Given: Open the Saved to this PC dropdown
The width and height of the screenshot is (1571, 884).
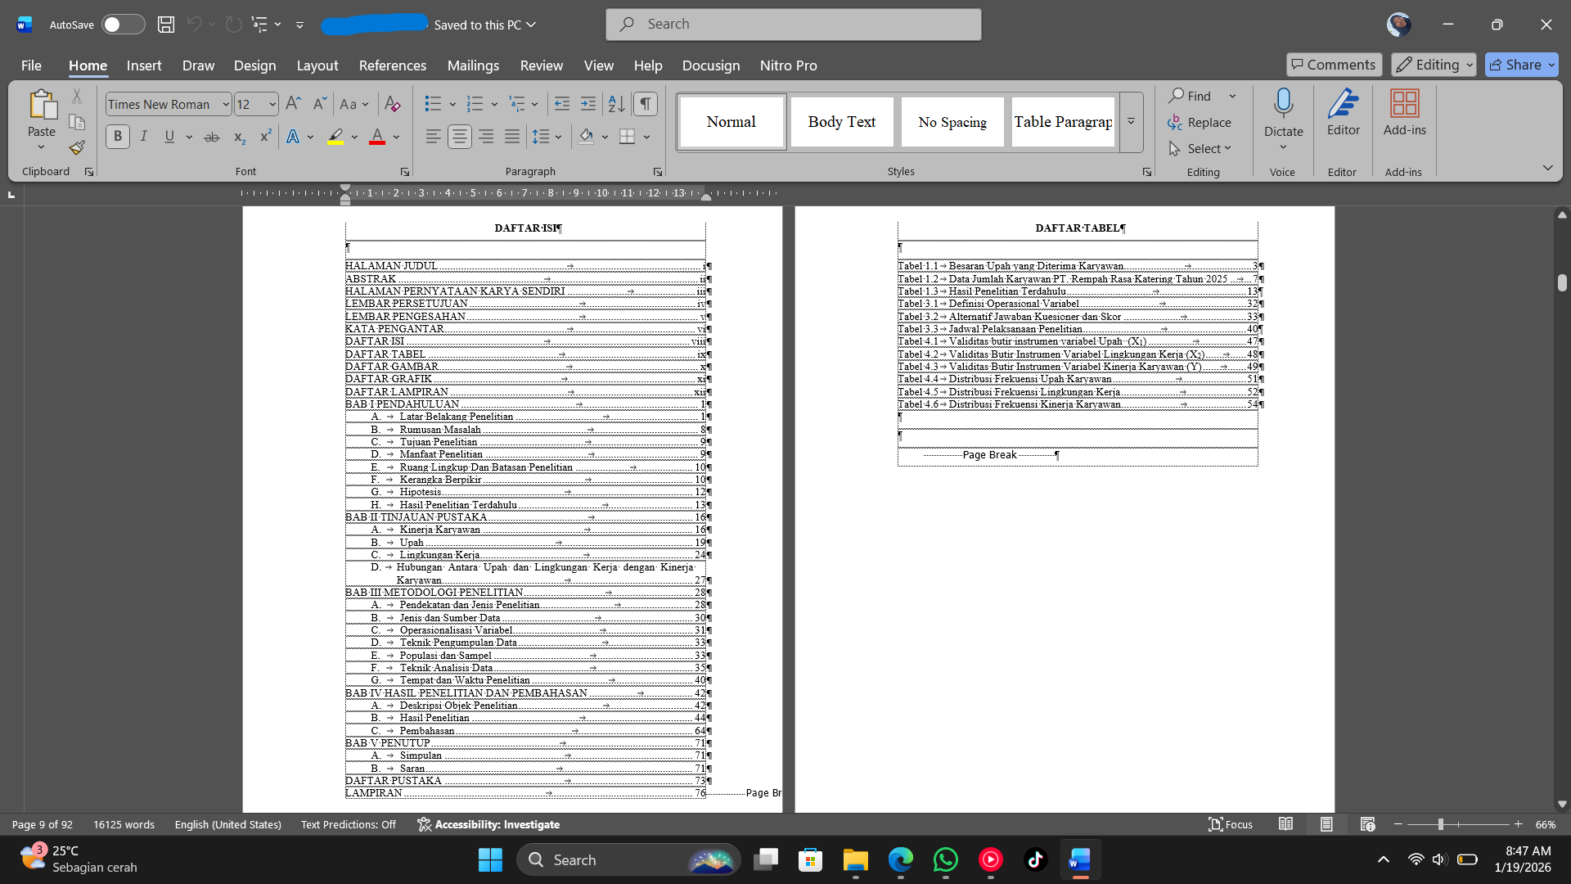Looking at the screenshot, I should (484, 25).
